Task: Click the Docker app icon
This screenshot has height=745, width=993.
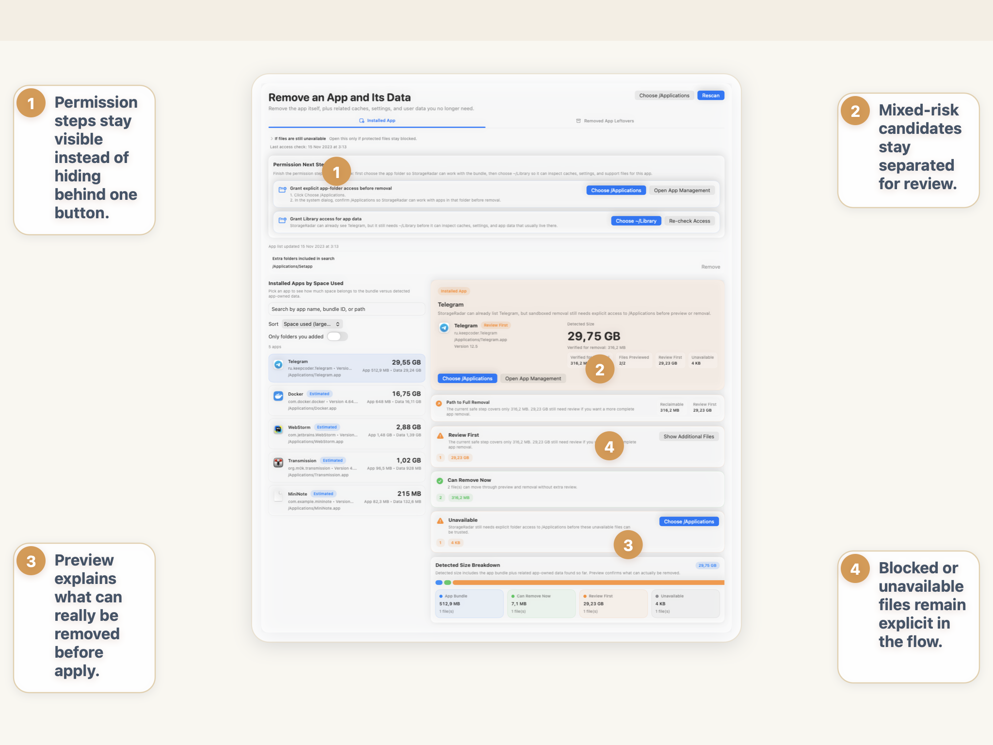Action: pyautogui.click(x=278, y=396)
